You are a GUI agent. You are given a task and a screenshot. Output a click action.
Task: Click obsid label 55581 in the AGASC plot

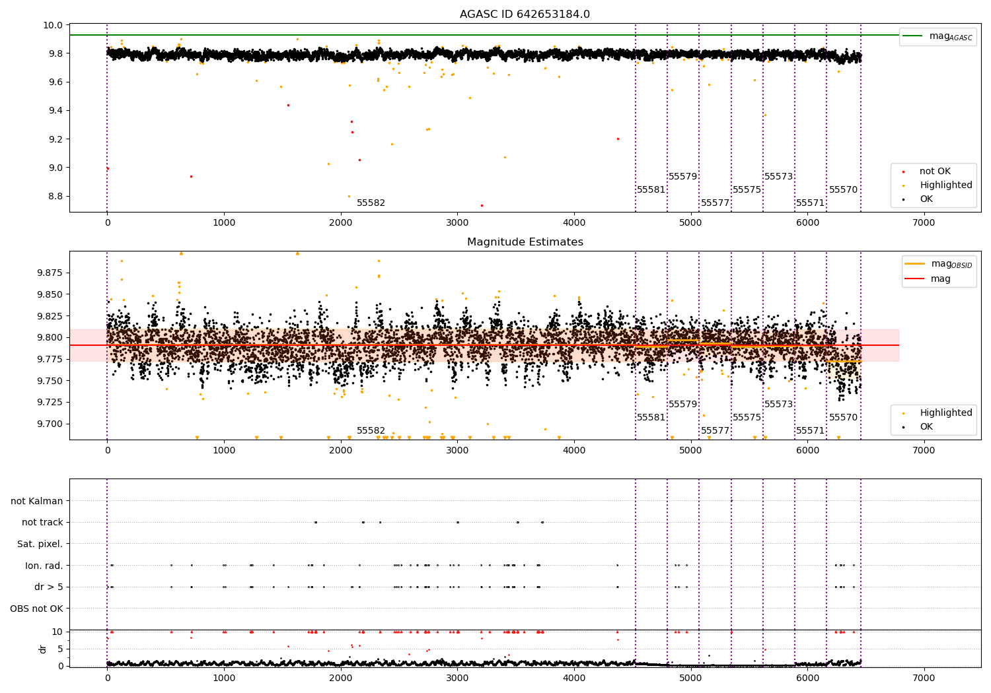coord(651,190)
